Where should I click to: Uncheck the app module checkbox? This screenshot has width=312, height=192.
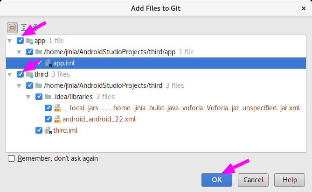pos(21,41)
